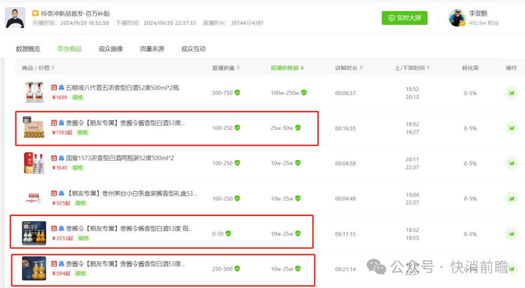Open chart icon for ¥1783起 贵酱令 row

pos(511,128)
